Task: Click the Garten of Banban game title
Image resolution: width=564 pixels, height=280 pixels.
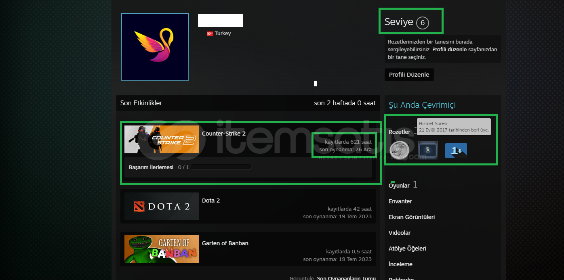Action: tap(225, 243)
